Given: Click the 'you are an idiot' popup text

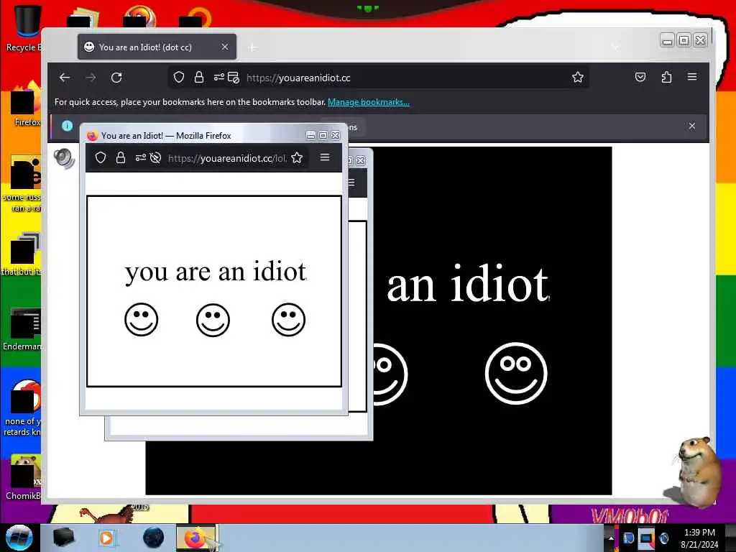Looking at the screenshot, I should coord(216,272).
